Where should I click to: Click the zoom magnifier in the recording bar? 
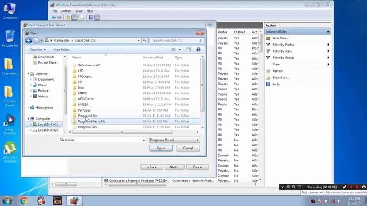click(294, 187)
